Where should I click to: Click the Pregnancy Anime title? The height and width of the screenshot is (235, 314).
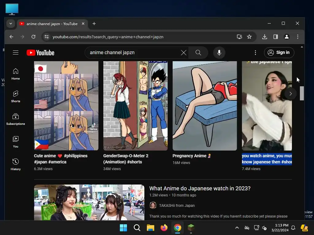coord(192,156)
